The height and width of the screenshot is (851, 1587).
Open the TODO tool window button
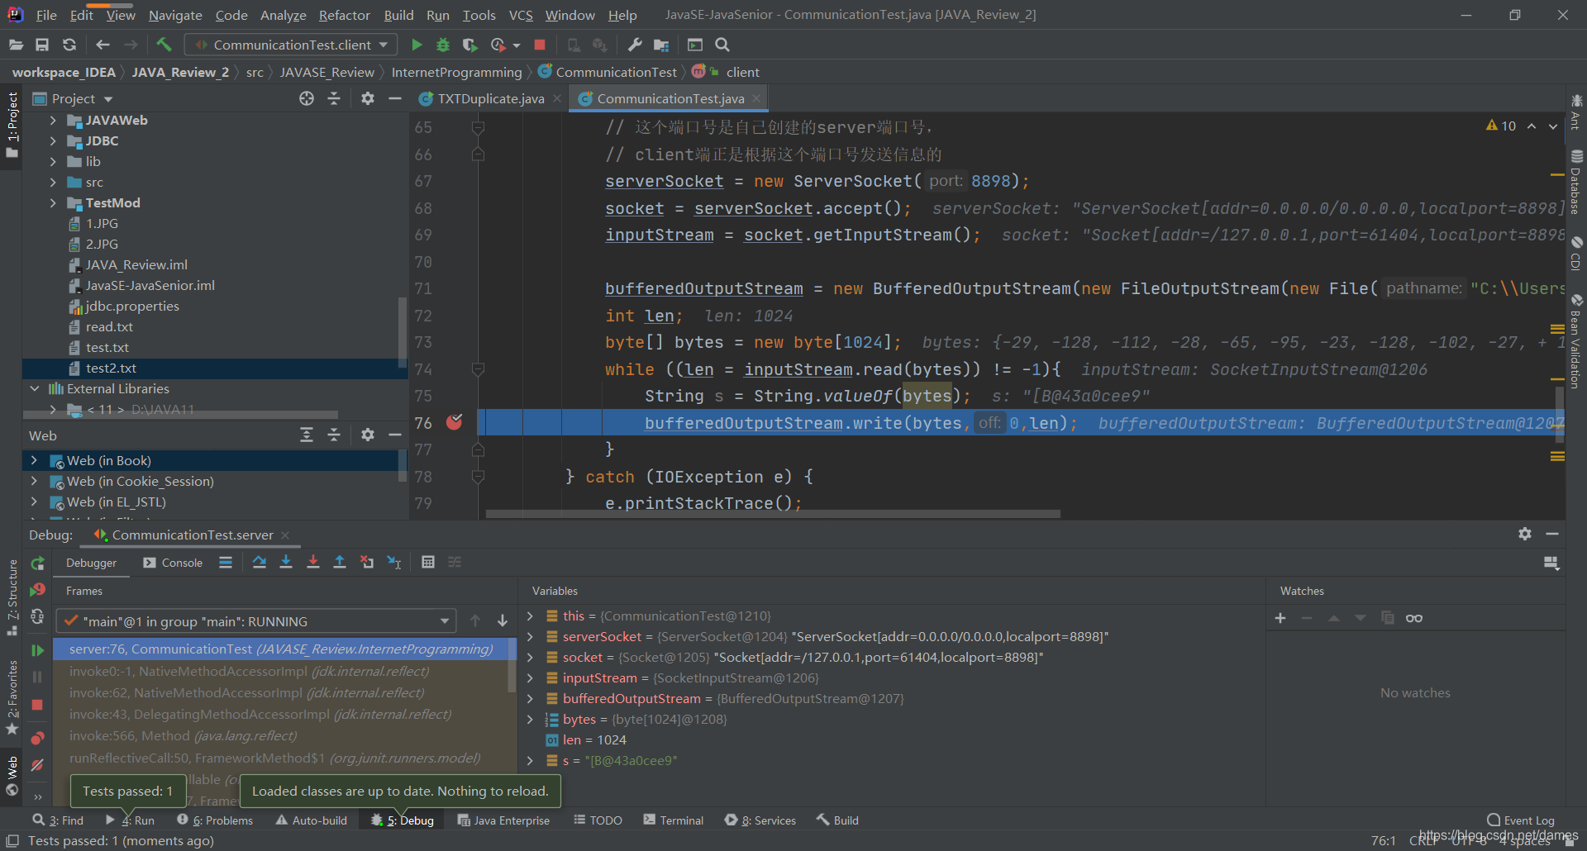598,820
